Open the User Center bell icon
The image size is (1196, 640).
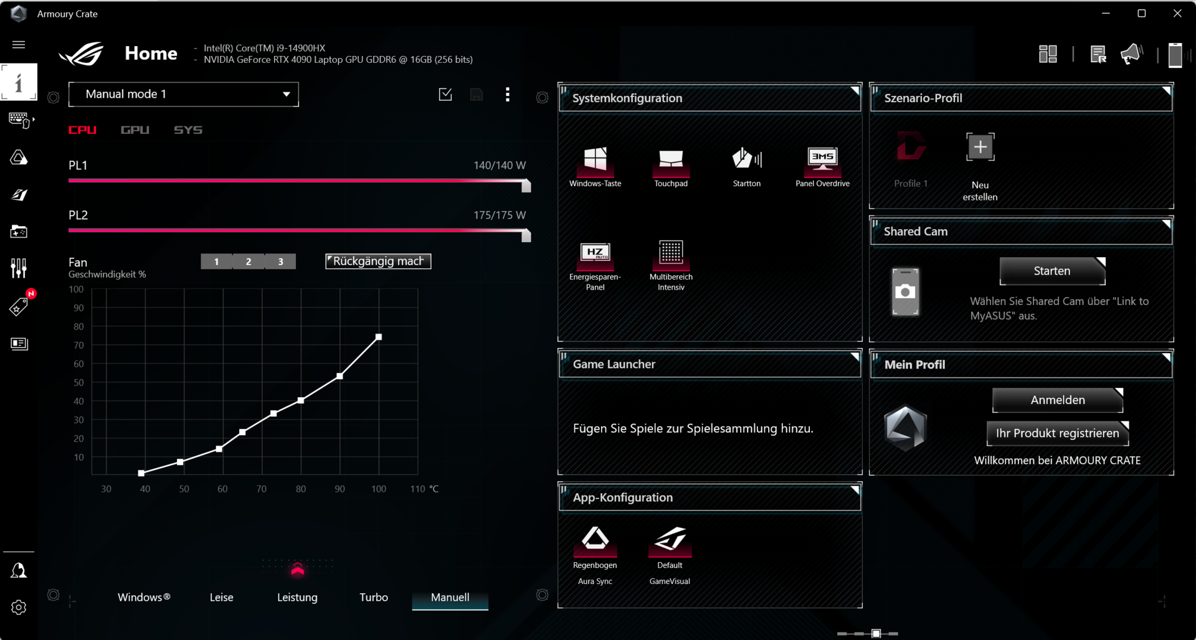pyautogui.click(x=19, y=571)
